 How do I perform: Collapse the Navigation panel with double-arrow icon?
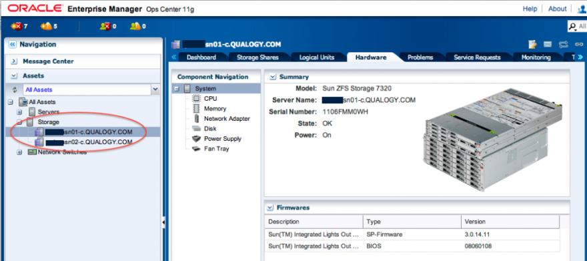point(13,45)
